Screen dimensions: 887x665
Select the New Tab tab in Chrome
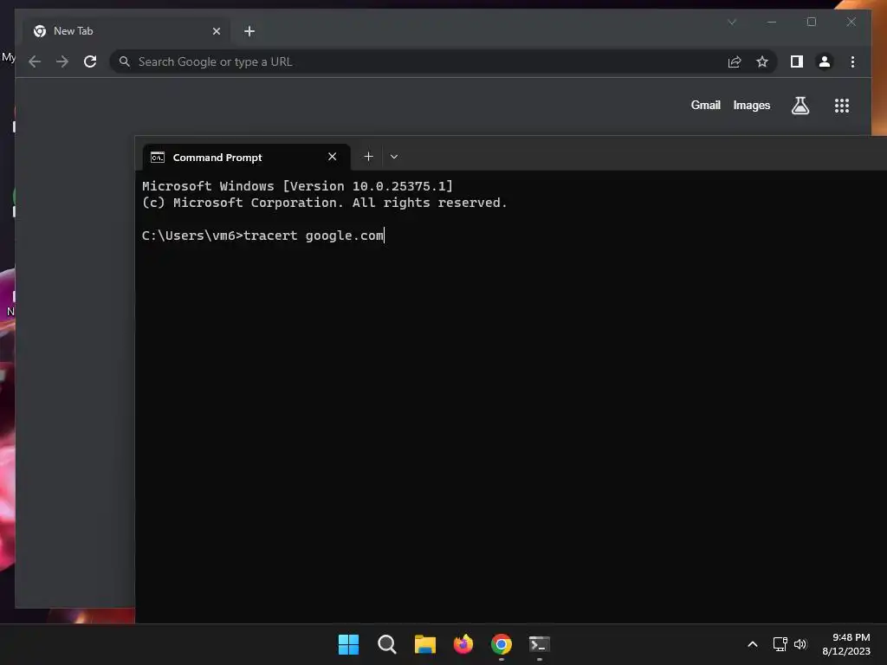(126, 31)
